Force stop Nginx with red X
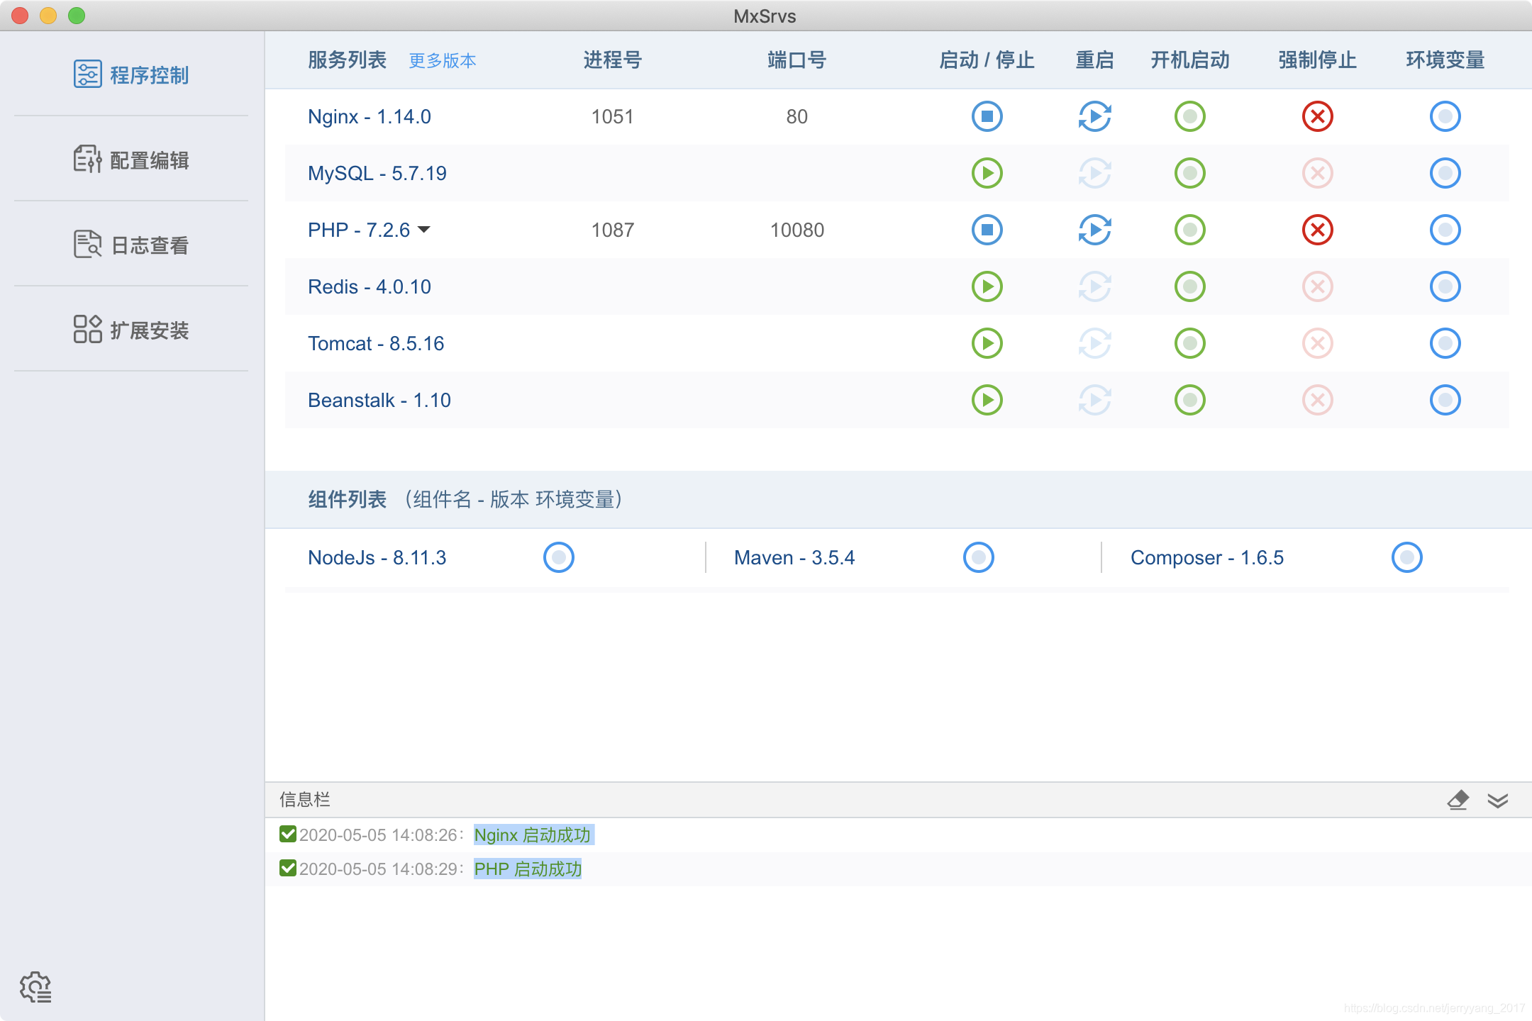 point(1317,116)
